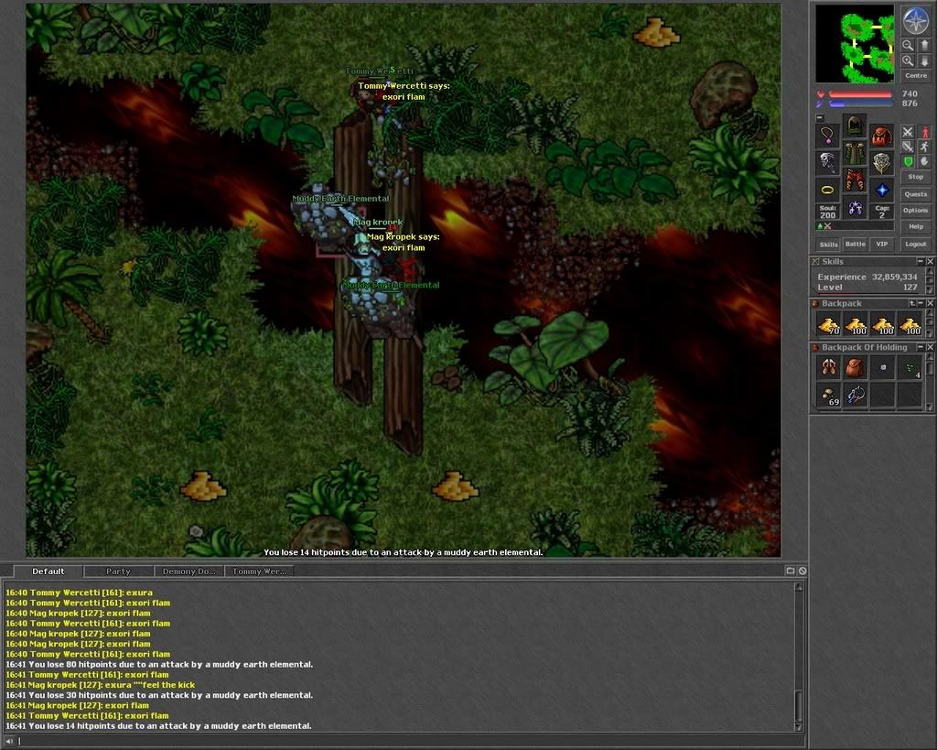Select the blue key ring item
The width and height of the screenshot is (937, 750).
click(x=856, y=396)
